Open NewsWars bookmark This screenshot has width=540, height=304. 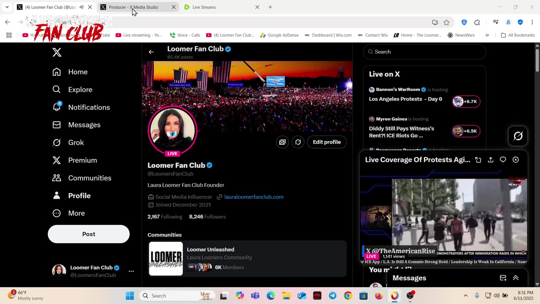click(x=461, y=35)
